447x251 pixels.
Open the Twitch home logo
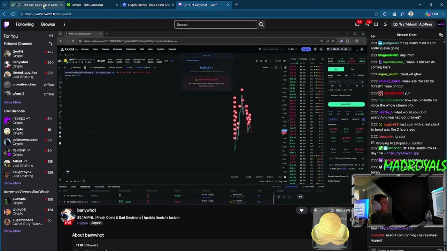(x=7, y=24)
